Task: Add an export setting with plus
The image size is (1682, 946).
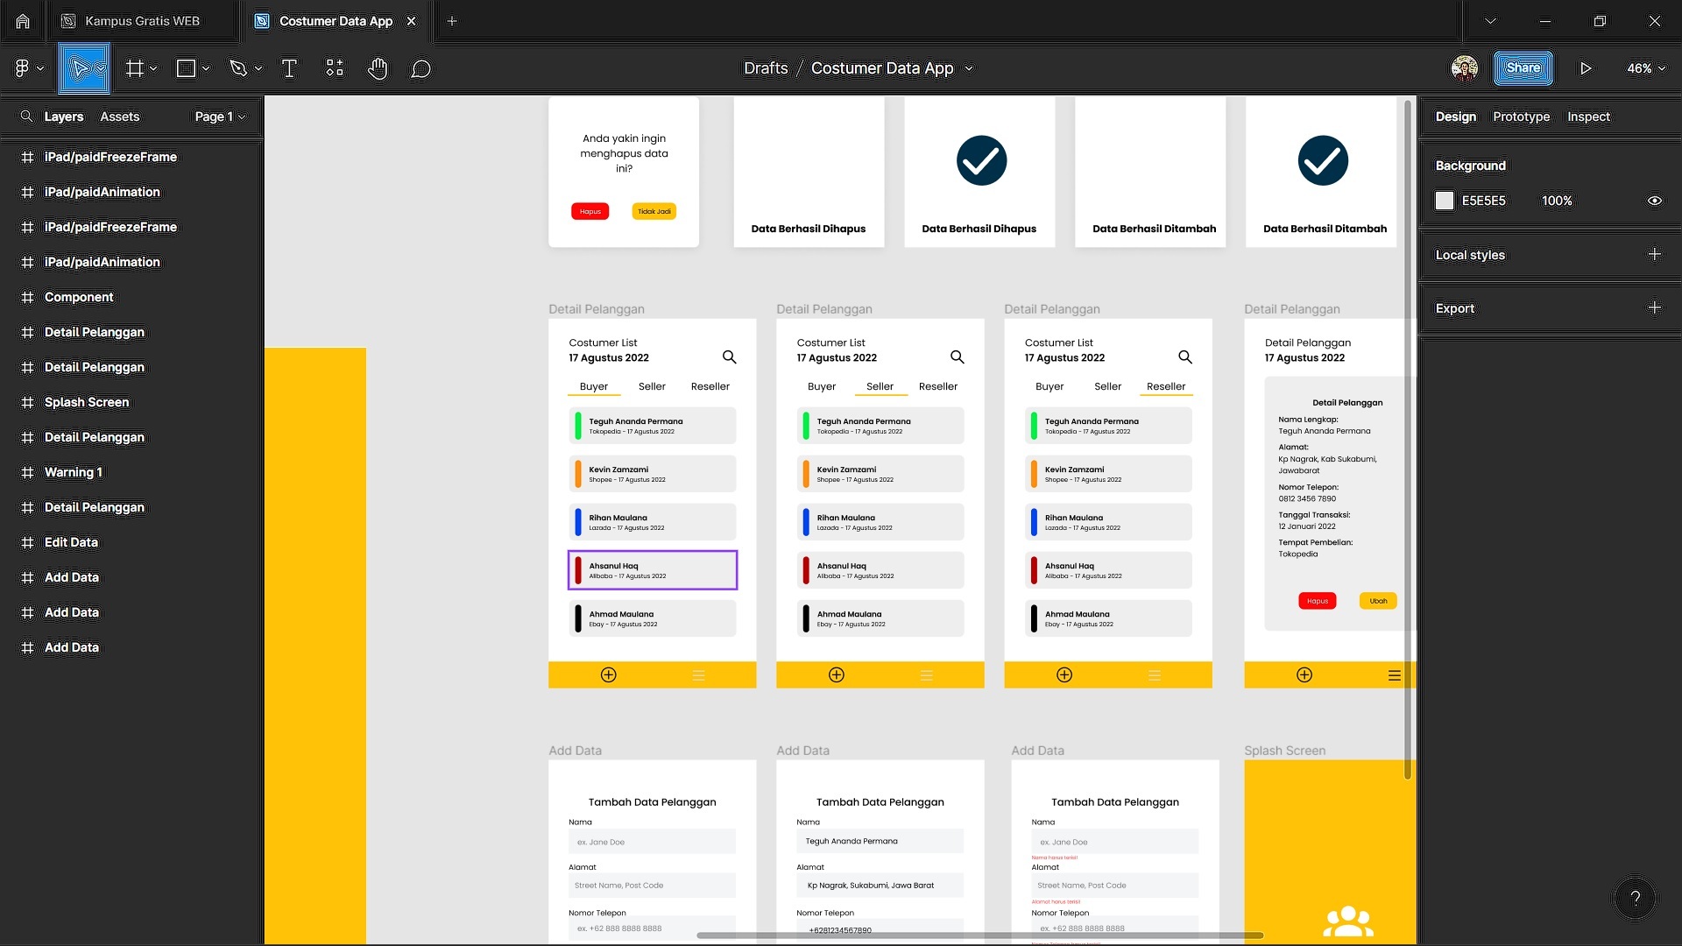Action: pyautogui.click(x=1654, y=307)
